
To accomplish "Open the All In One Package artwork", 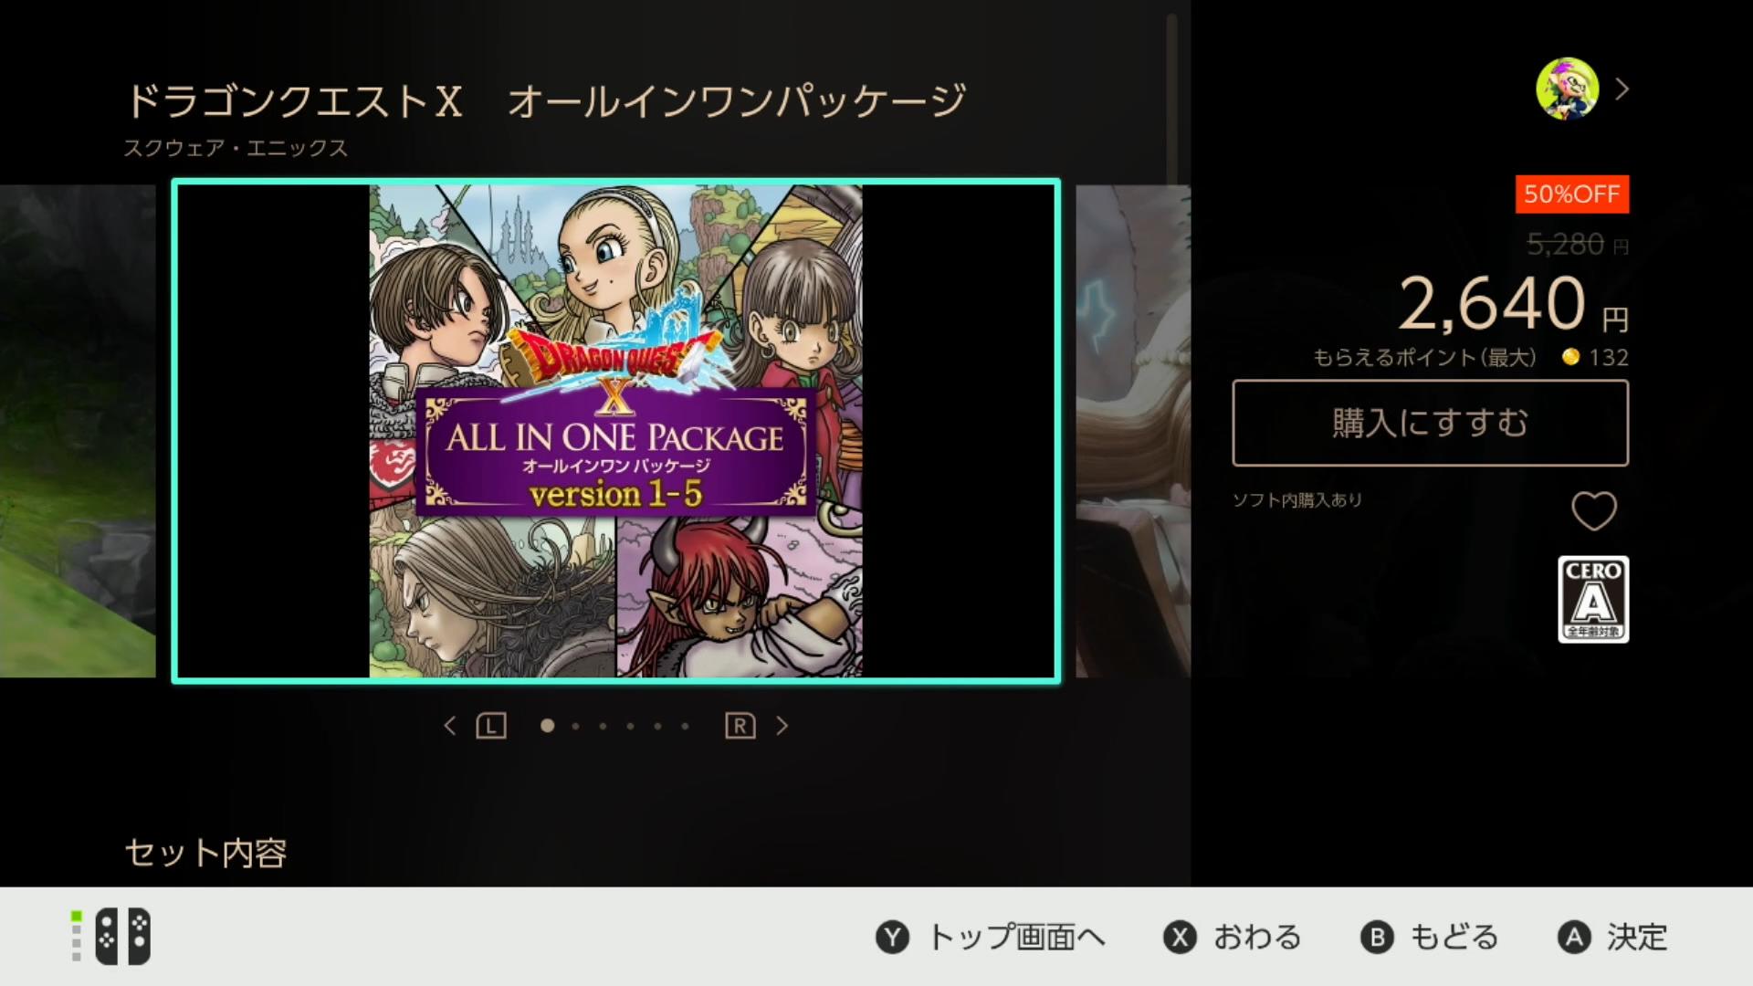I will 616,431.
